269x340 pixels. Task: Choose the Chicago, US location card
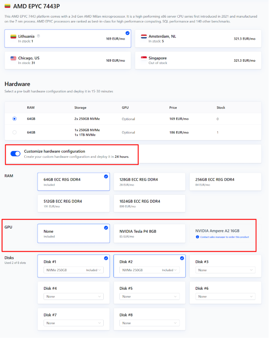tap(68, 60)
